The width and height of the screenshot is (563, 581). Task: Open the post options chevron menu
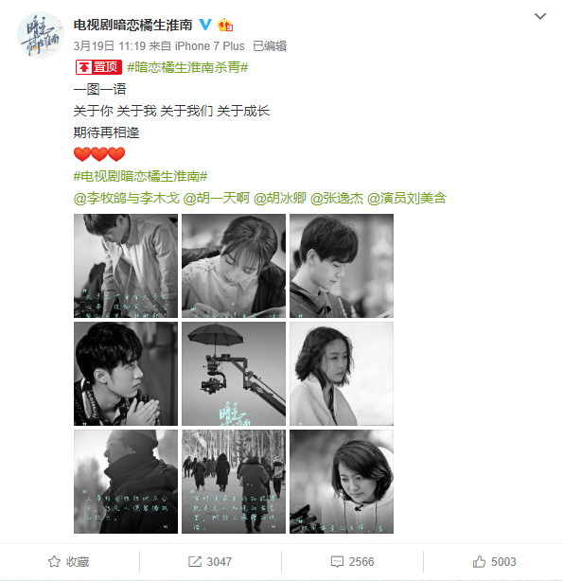coord(540,16)
